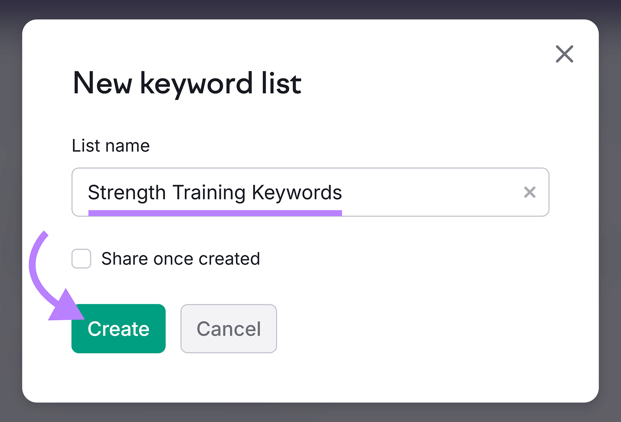621x422 pixels.
Task: Cancel creating the keyword list
Action: [228, 328]
